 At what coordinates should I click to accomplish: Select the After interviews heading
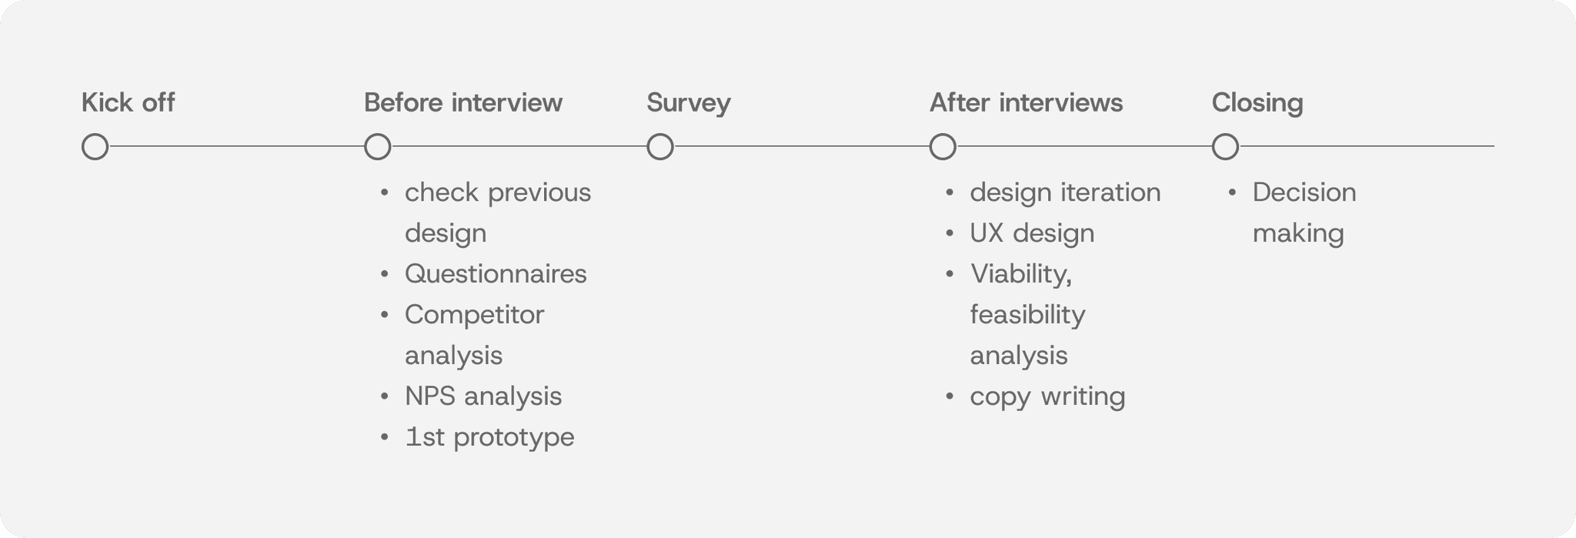[x=1025, y=102]
